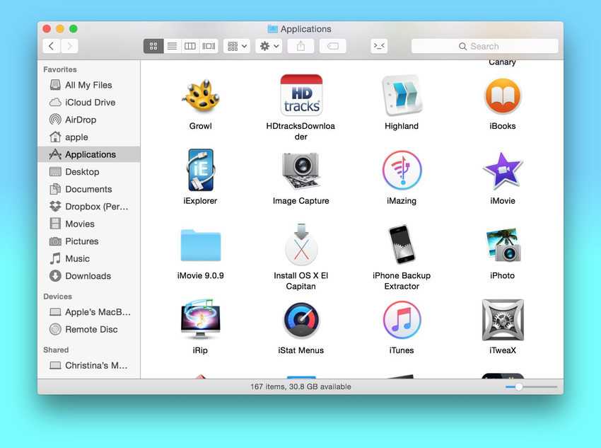Switch to list view
The height and width of the screenshot is (448, 601).
point(172,45)
